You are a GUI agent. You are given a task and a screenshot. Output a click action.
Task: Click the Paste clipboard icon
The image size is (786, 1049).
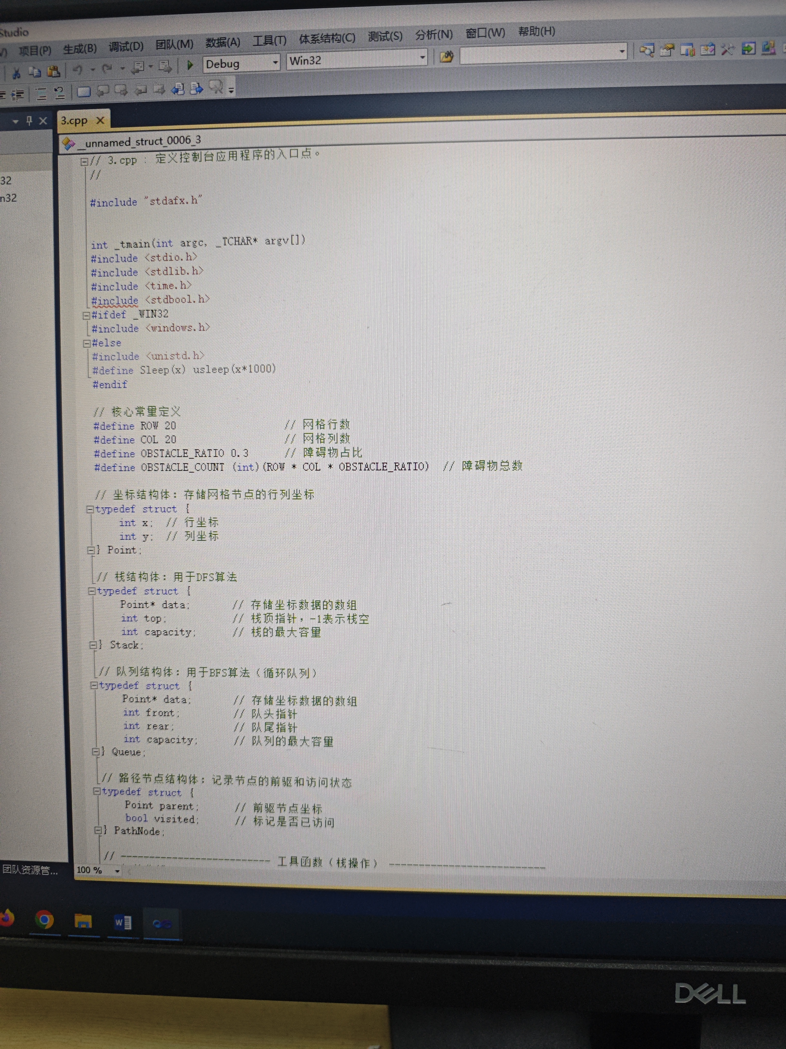[53, 71]
